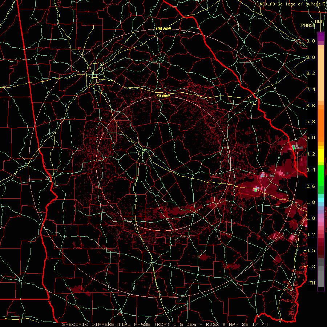The image size is (327, 327).
Task: Click the bottom caption 'SPECIFIC DIFFERENTIAL PHASE (KDP)'
Action: tap(117, 324)
